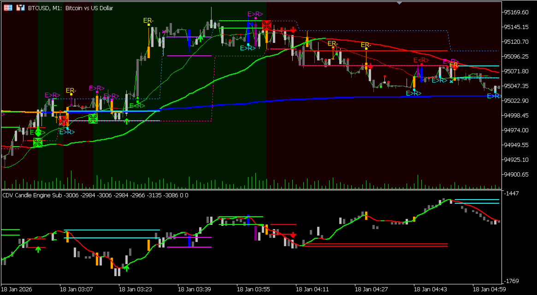
Task: Click the 18 Jan 03:55 time label
Action: pos(253,289)
